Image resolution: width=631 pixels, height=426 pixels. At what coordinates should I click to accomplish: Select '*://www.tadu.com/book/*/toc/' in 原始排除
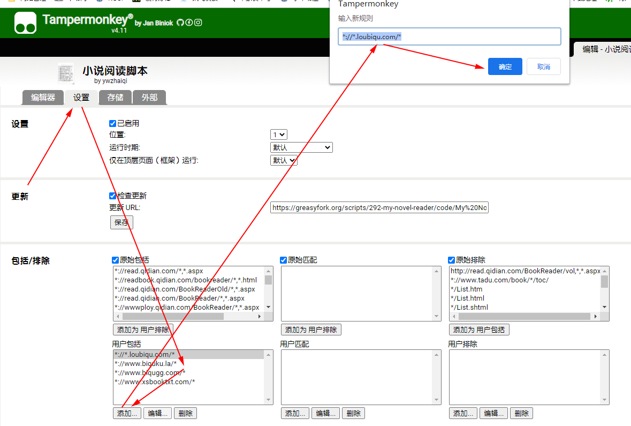pos(525,280)
